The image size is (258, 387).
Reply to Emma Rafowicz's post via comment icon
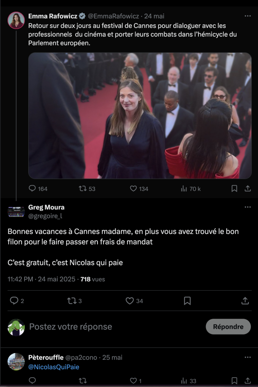[x=33, y=188]
